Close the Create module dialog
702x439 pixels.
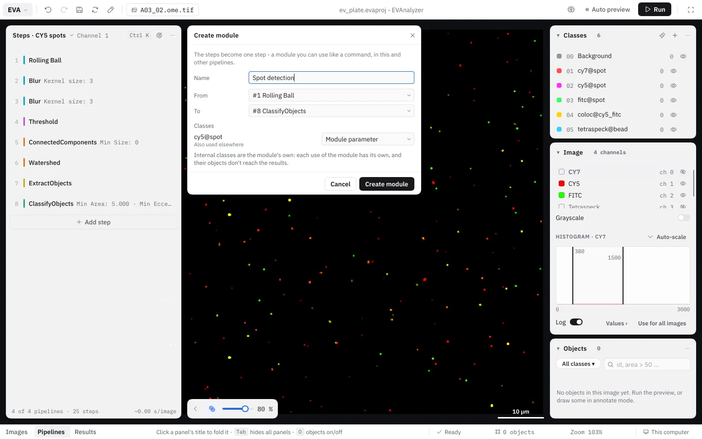412,36
